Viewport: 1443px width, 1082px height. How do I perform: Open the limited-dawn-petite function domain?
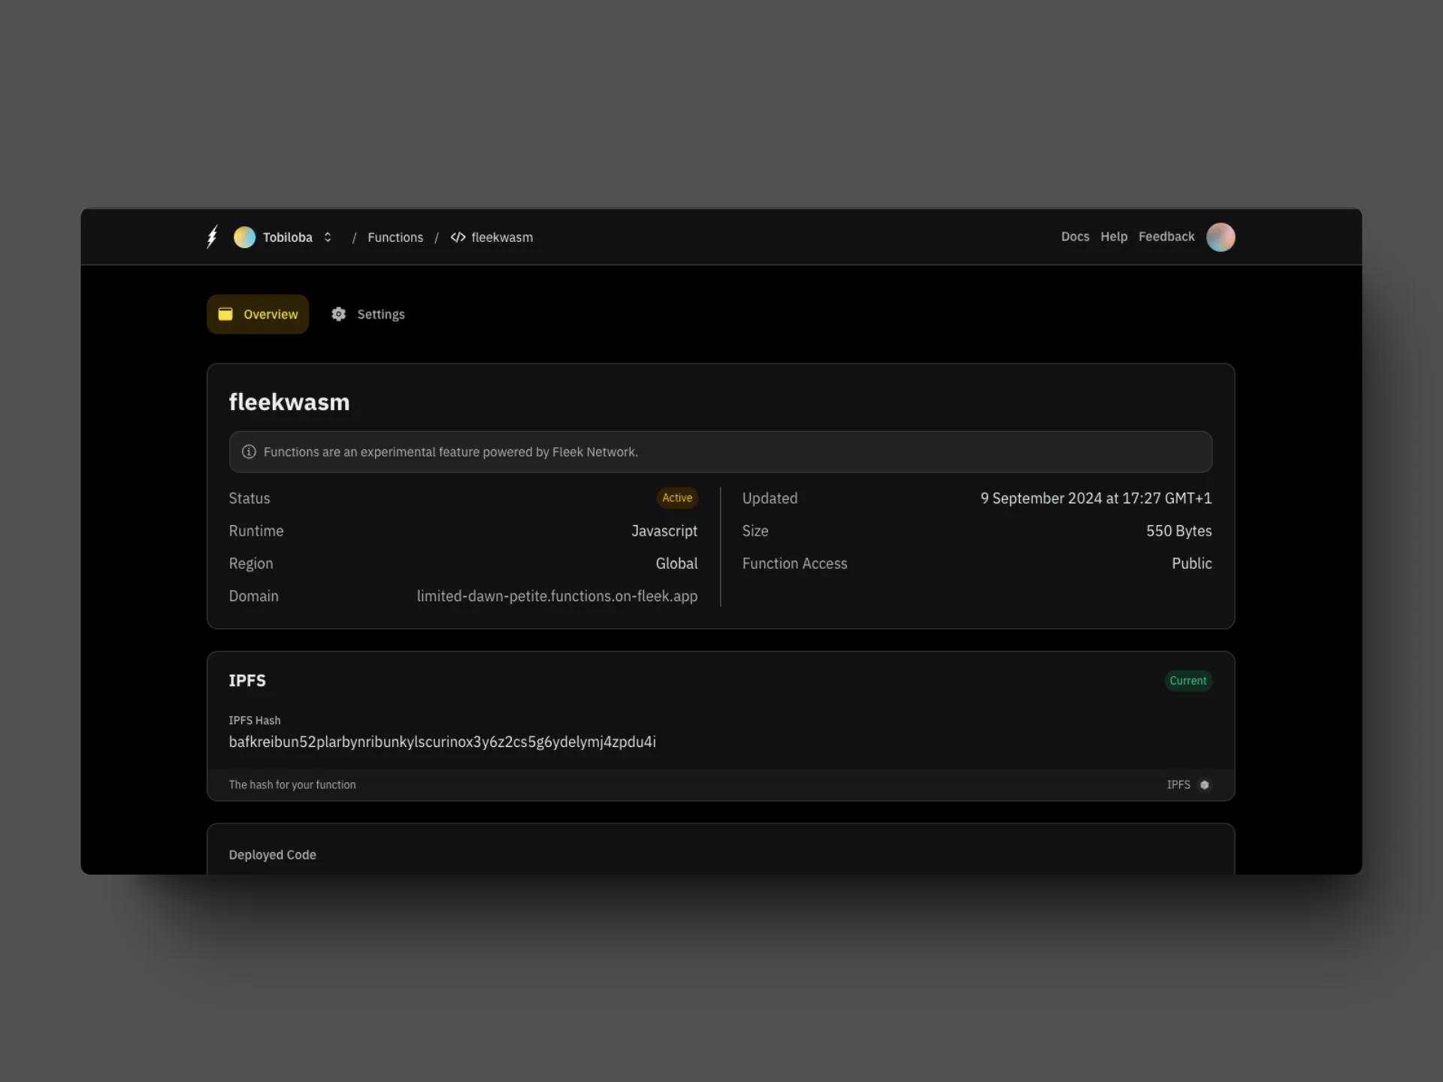coord(557,596)
